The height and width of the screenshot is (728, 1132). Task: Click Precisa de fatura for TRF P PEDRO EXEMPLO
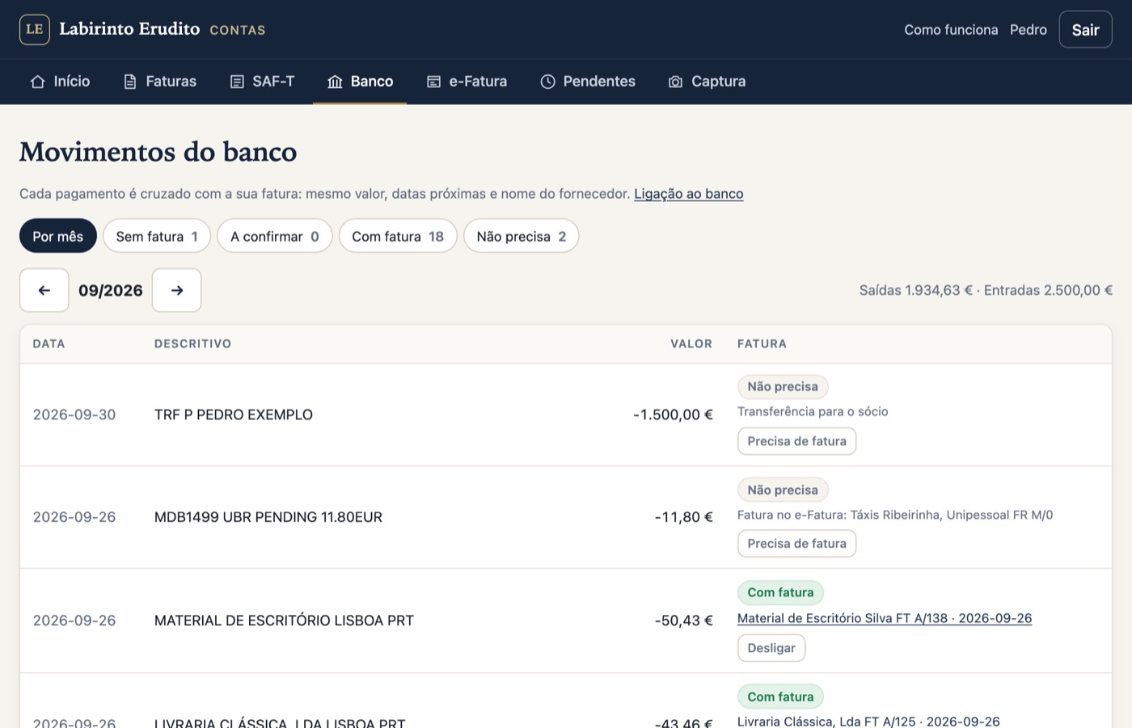(x=796, y=441)
